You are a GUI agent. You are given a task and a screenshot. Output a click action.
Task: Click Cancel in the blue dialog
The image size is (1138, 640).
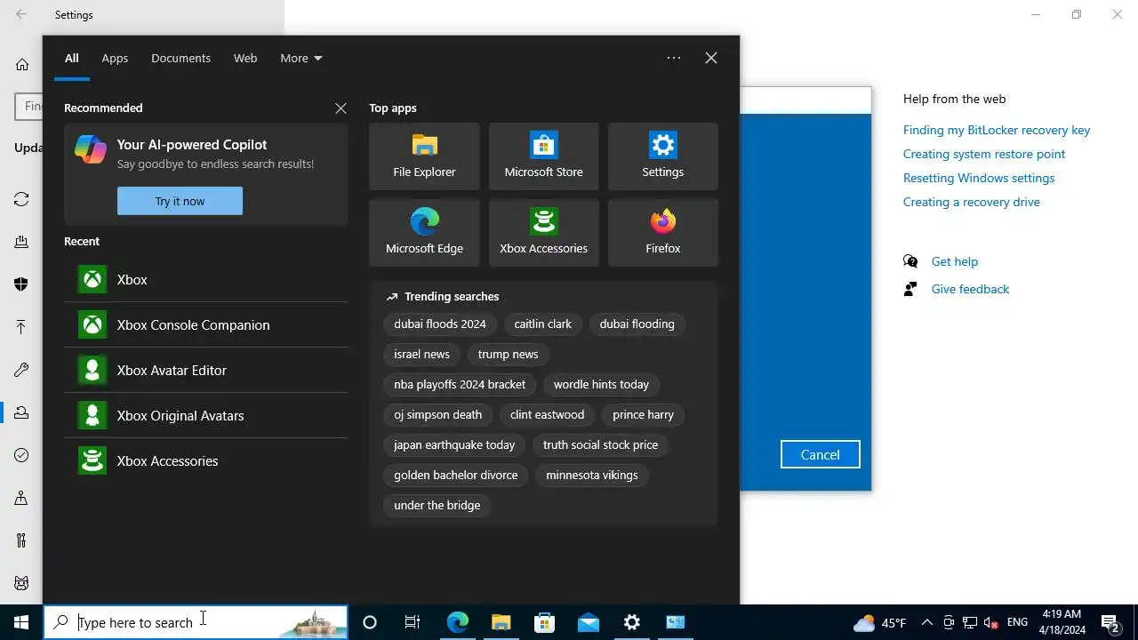820,454
